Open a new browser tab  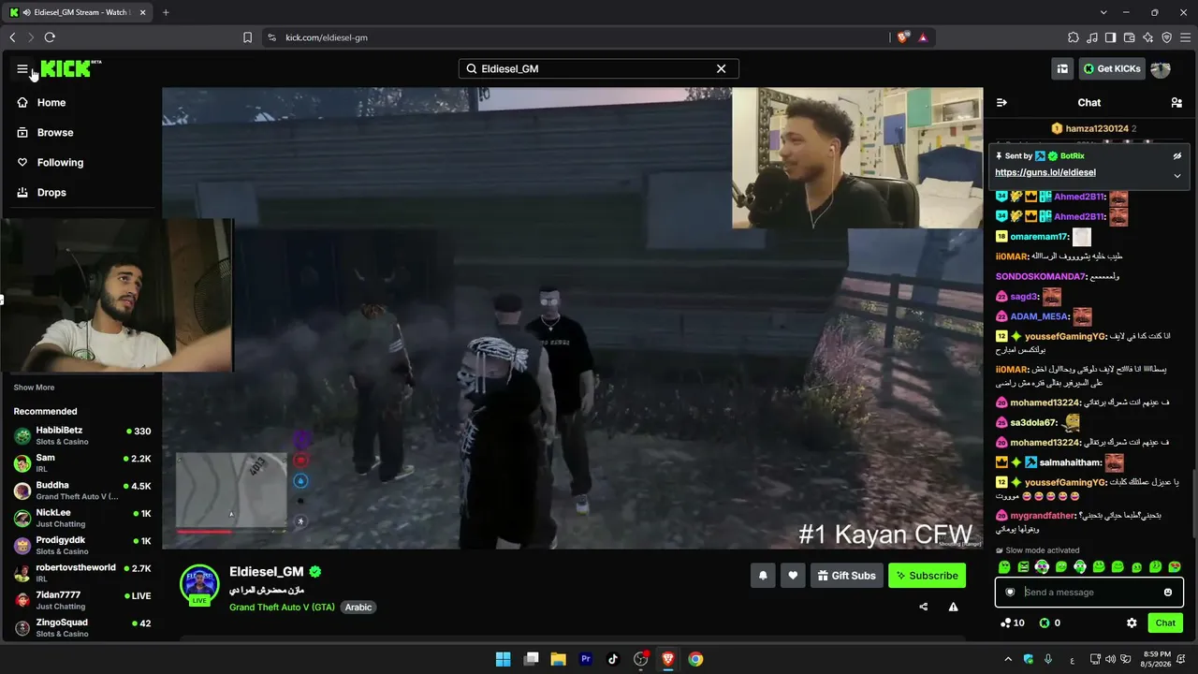[166, 12]
